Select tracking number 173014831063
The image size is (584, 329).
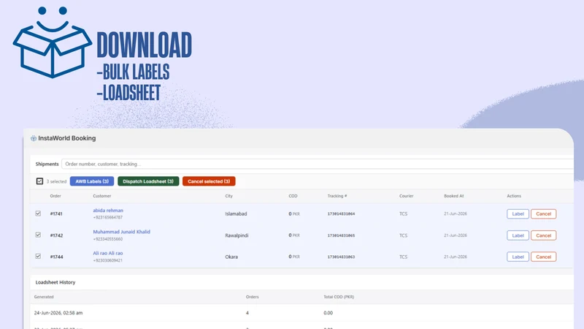(x=341, y=257)
